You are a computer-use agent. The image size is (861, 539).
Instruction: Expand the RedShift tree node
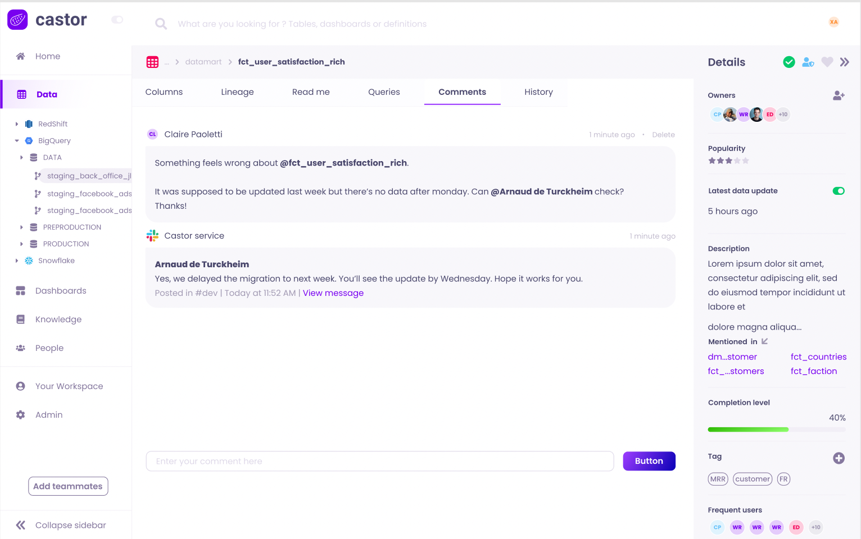click(17, 124)
